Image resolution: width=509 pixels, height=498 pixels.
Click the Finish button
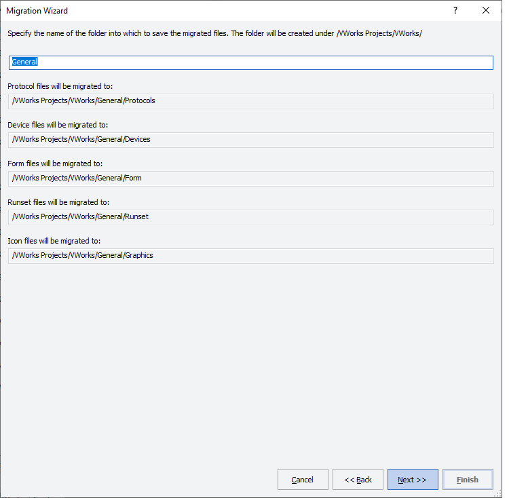[x=468, y=479]
